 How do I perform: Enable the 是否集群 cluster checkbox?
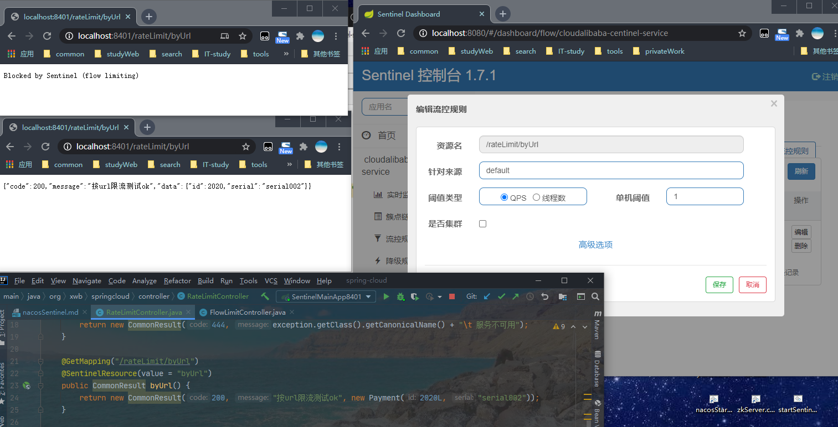[x=482, y=223]
